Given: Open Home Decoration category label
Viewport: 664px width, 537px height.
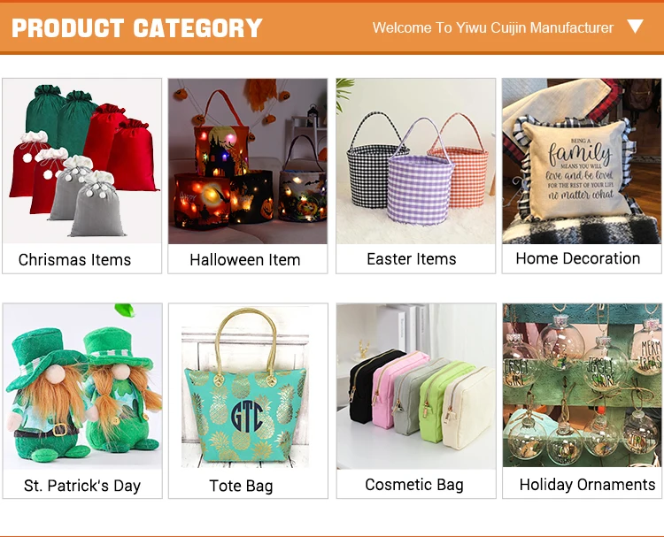Looking at the screenshot, I should pyautogui.click(x=578, y=258).
